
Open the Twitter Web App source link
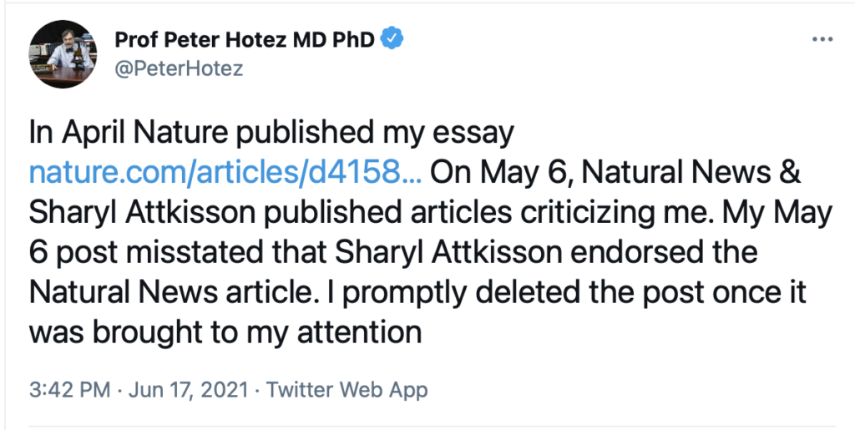point(347,390)
